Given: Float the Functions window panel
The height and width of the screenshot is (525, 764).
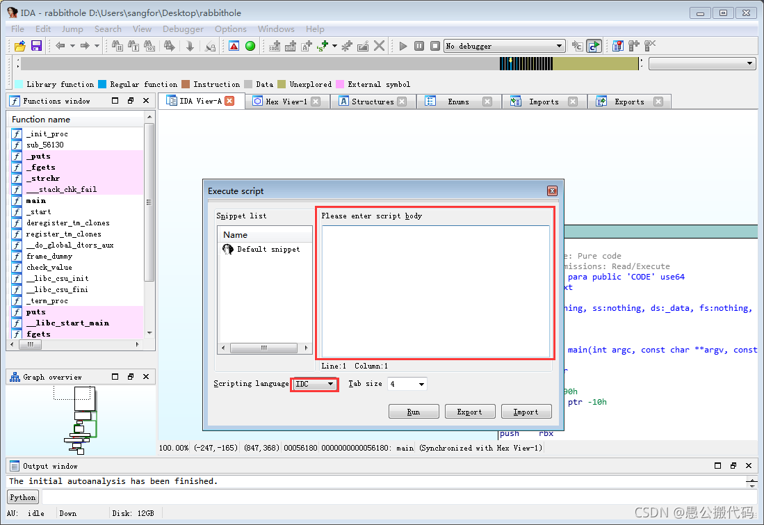Looking at the screenshot, I should (131, 101).
